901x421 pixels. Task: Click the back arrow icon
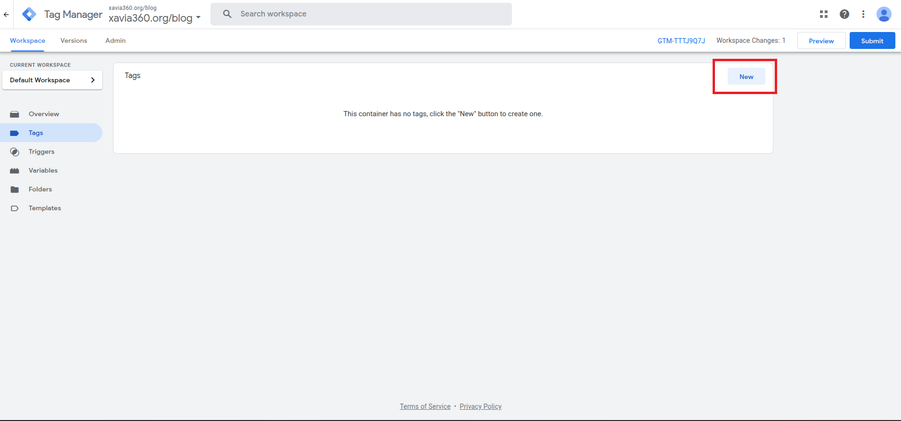click(x=6, y=15)
